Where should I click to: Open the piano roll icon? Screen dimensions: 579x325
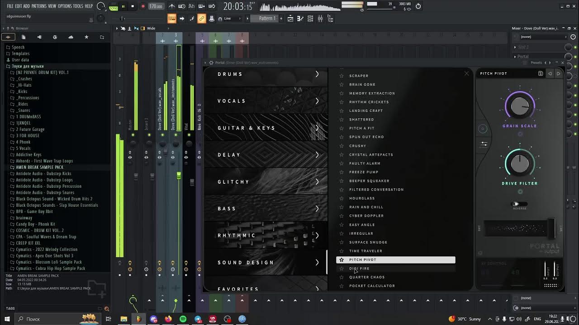pyautogui.click(x=300, y=19)
